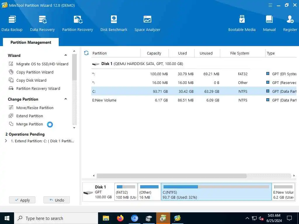
Task: Click the muted volume tray icon
Action: pyautogui.click(x=261, y=218)
